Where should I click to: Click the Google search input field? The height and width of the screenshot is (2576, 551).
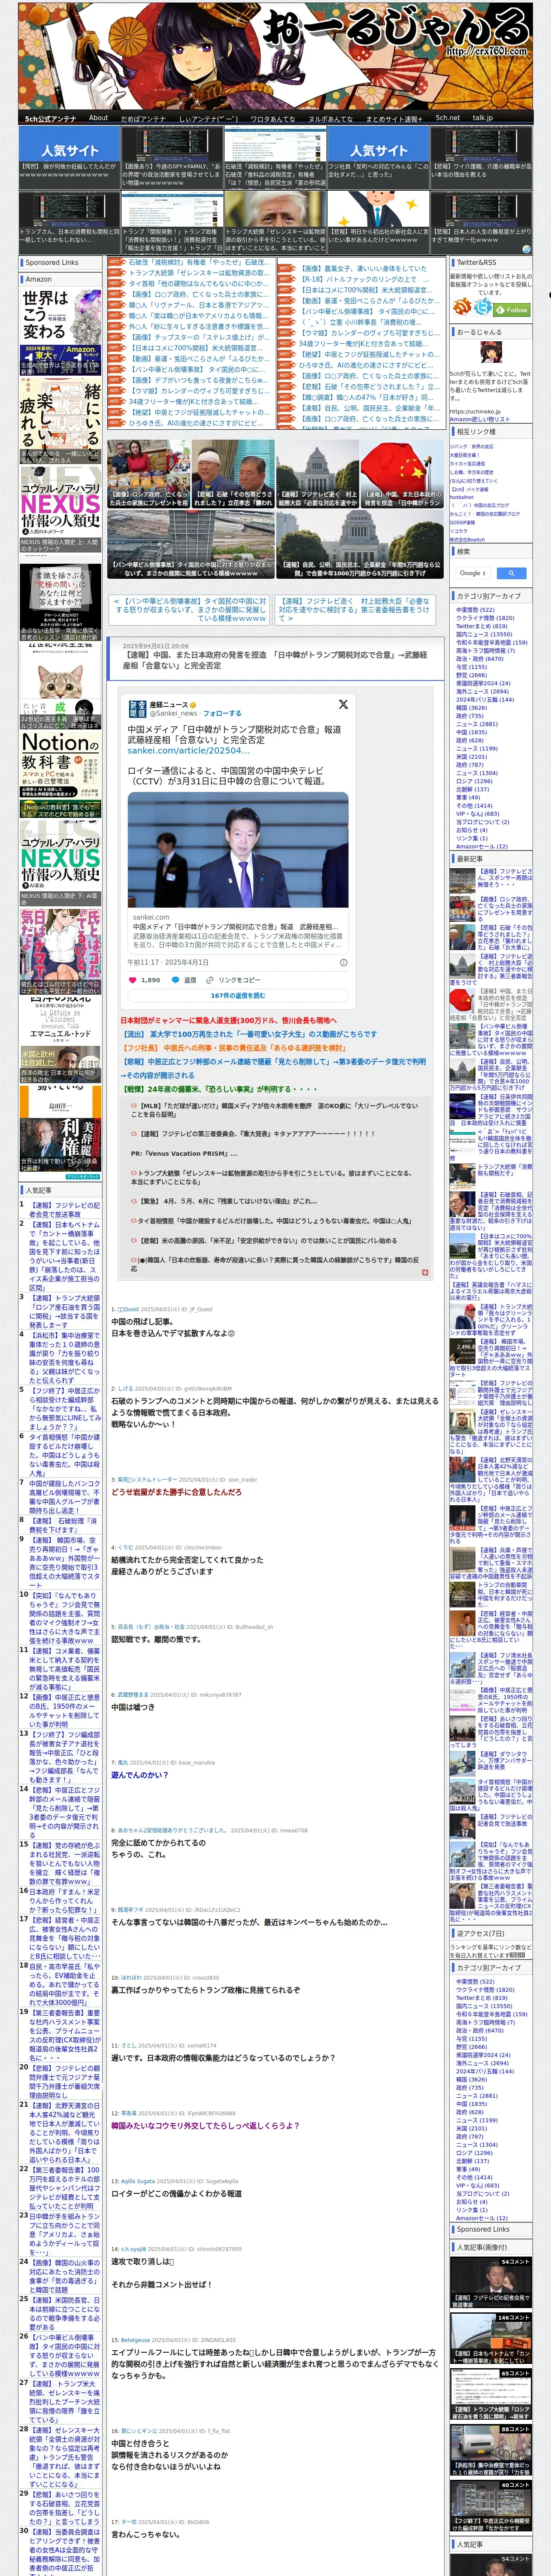pyautogui.click(x=473, y=573)
